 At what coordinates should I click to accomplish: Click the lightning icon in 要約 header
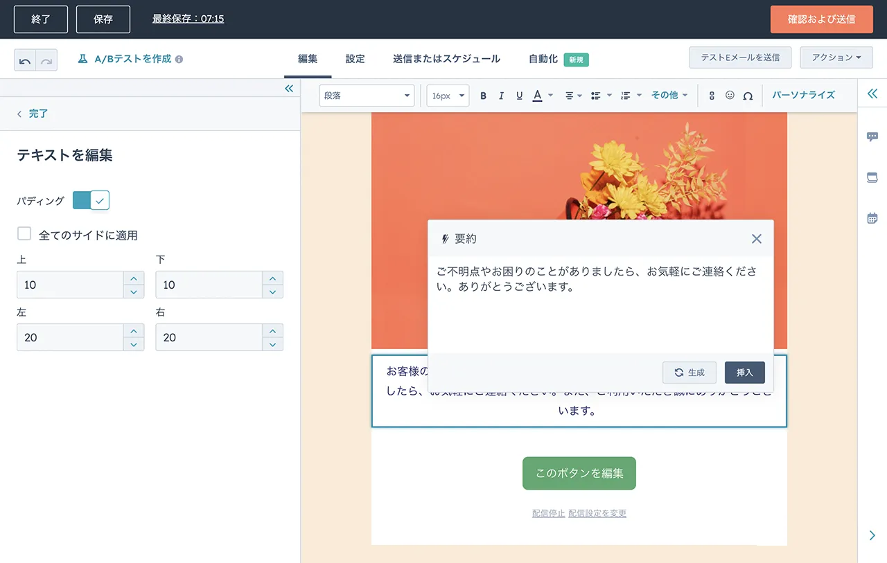click(x=445, y=239)
